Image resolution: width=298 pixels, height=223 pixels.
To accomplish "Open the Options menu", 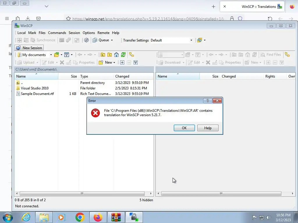I will click(x=89, y=33).
